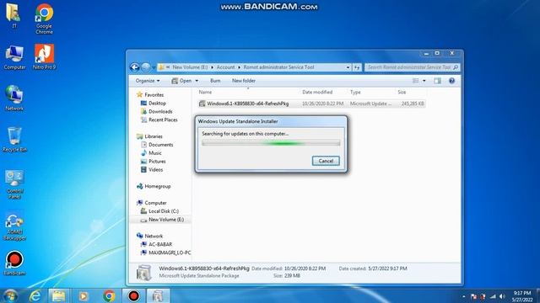540x303 pixels.
Task: Click Remot administrator Service Tool breadcrumb
Action: click(x=278, y=67)
